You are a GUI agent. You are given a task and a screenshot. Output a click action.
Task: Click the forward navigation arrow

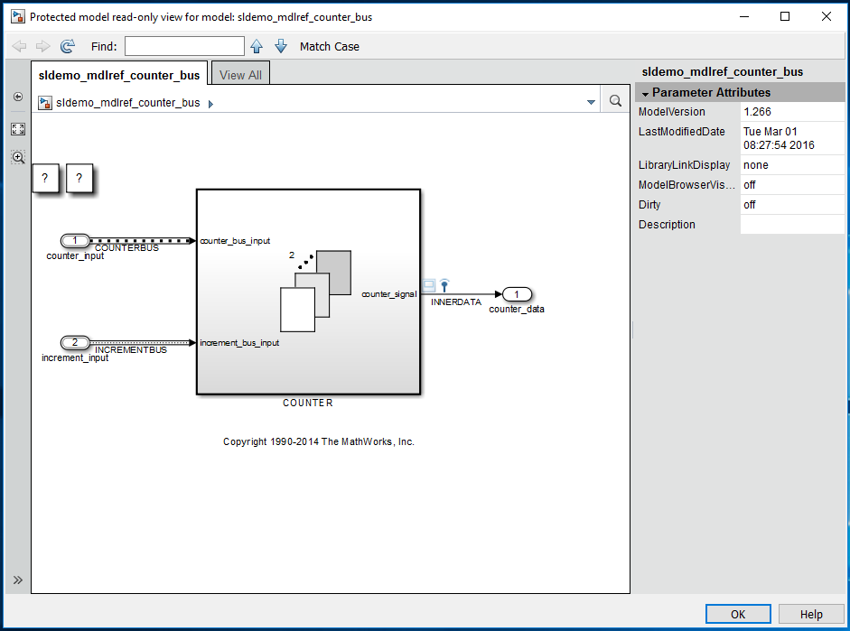42,47
